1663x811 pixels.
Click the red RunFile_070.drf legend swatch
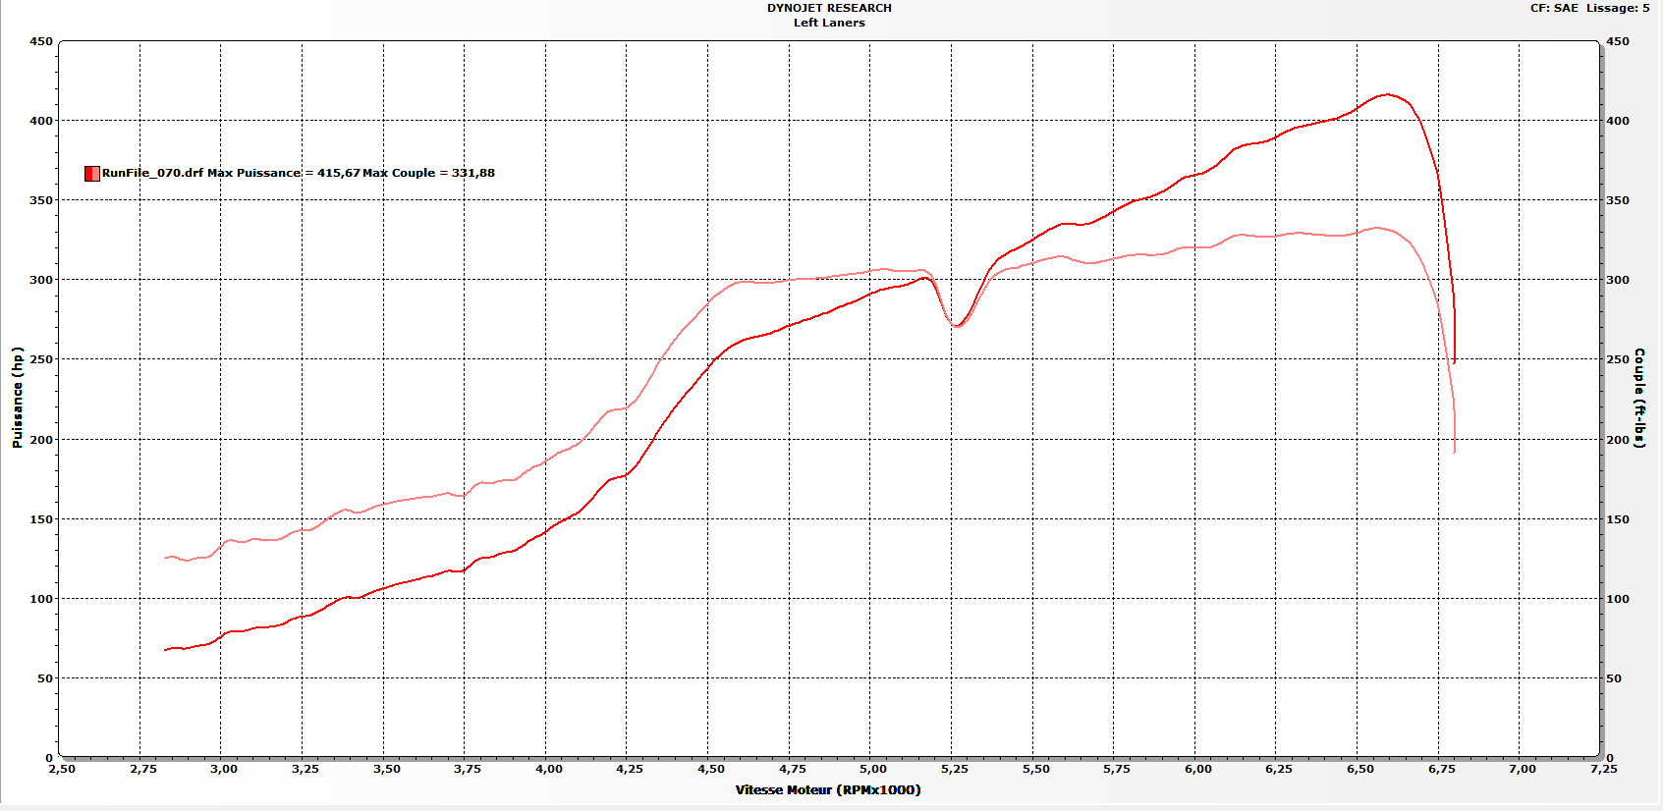92,174
